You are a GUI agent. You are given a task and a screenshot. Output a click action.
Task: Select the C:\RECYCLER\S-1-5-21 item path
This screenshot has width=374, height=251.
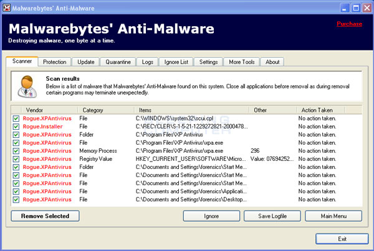click(192, 127)
